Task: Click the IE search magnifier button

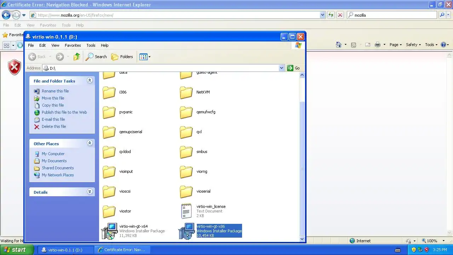Action: click(442, 15)
